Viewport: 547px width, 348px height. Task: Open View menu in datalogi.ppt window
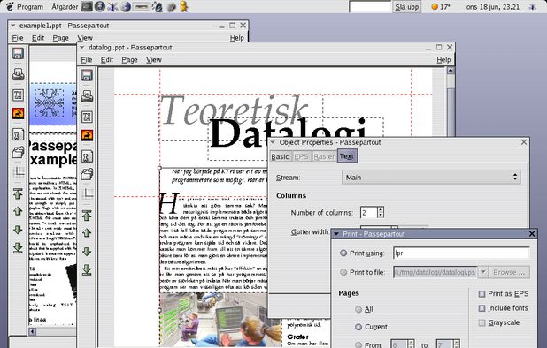point(153,60)
